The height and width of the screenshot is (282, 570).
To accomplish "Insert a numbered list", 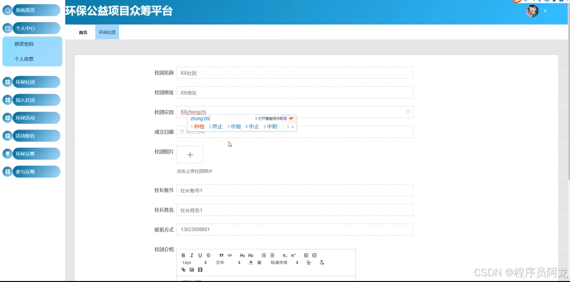I will coord(264,255).
